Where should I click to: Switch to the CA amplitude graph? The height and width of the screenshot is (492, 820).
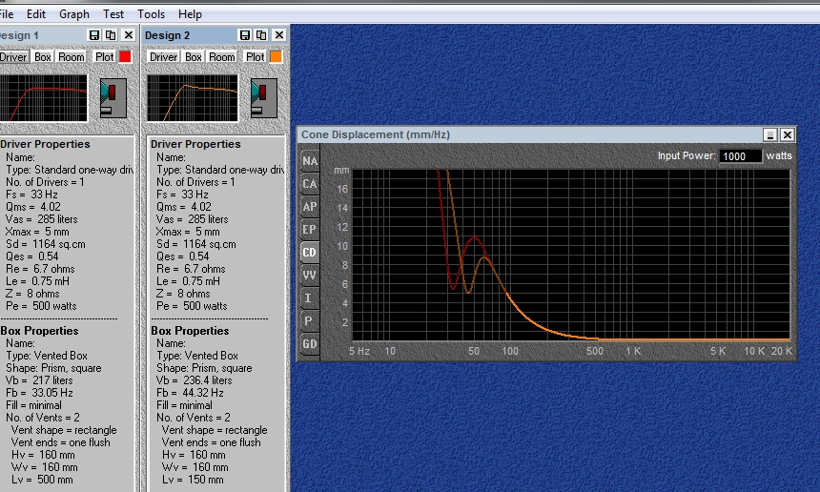[310, 183]
